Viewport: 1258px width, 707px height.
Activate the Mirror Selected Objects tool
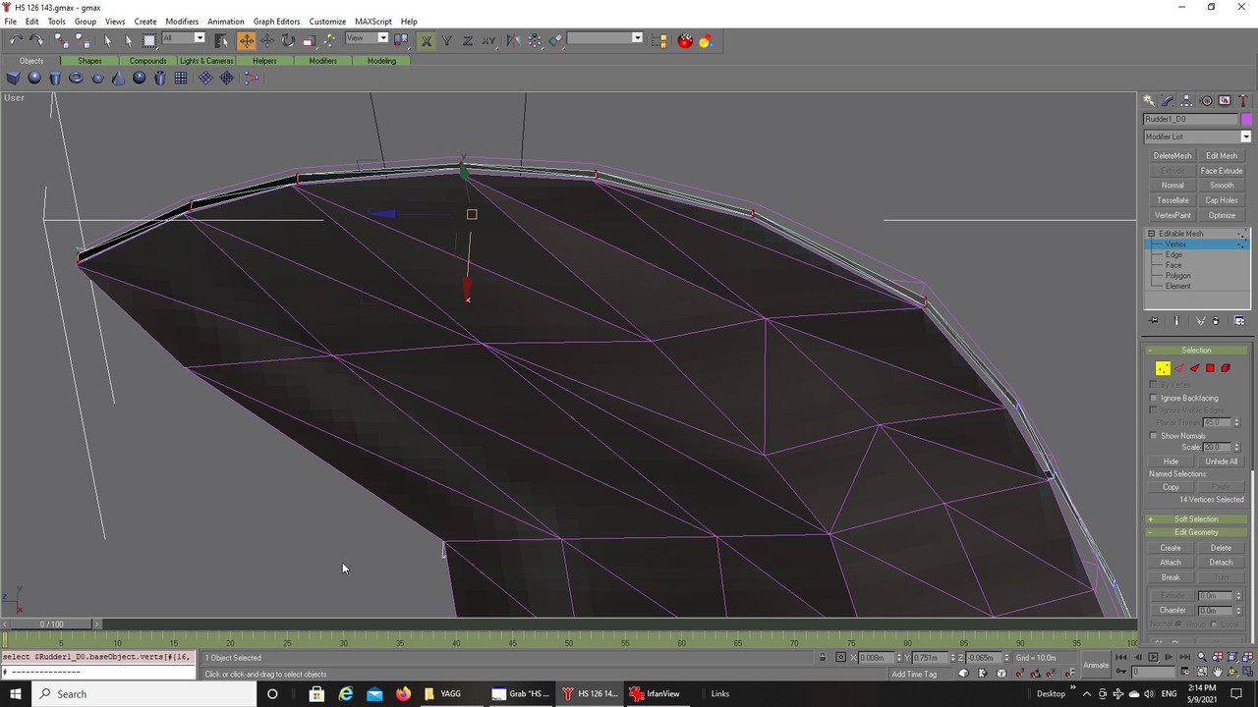(513, 40)
